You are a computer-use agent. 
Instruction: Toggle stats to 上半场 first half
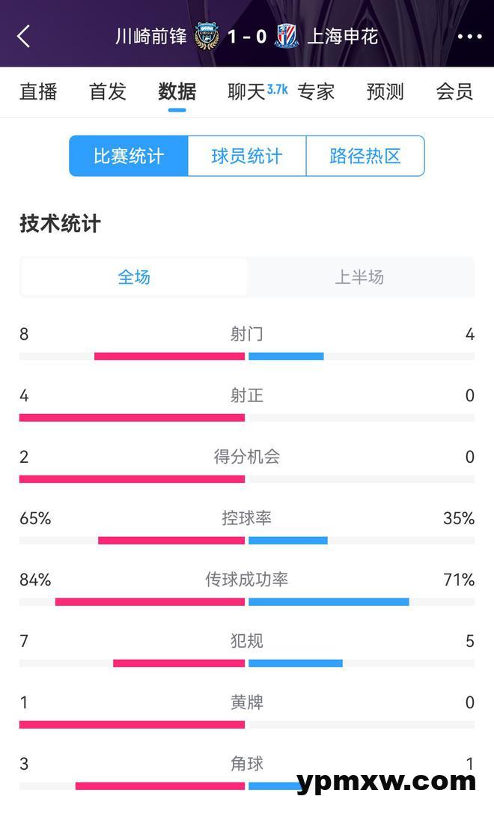359,277
